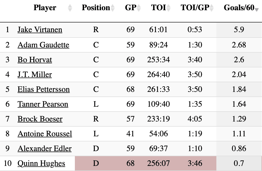Screen dimensions: 262x171
Task: Select the Brock Boeser link
Action: coord(40,119)
